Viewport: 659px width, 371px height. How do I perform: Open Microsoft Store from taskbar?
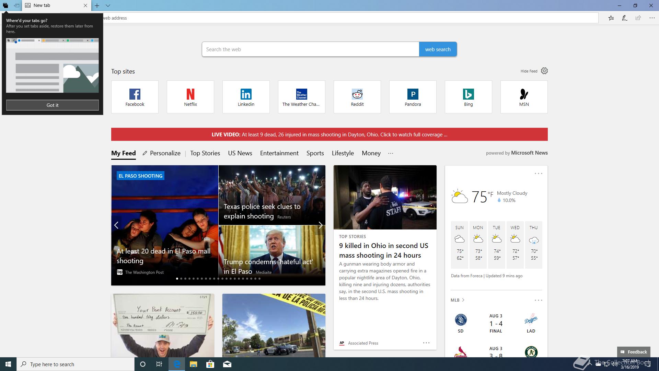pos(210,364)
